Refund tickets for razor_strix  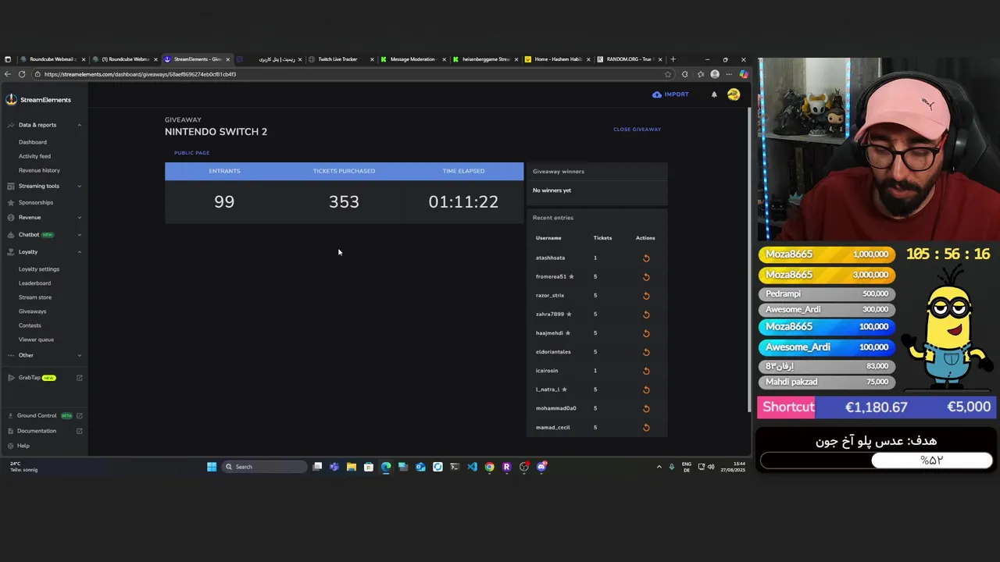click(x=646, y=296)
